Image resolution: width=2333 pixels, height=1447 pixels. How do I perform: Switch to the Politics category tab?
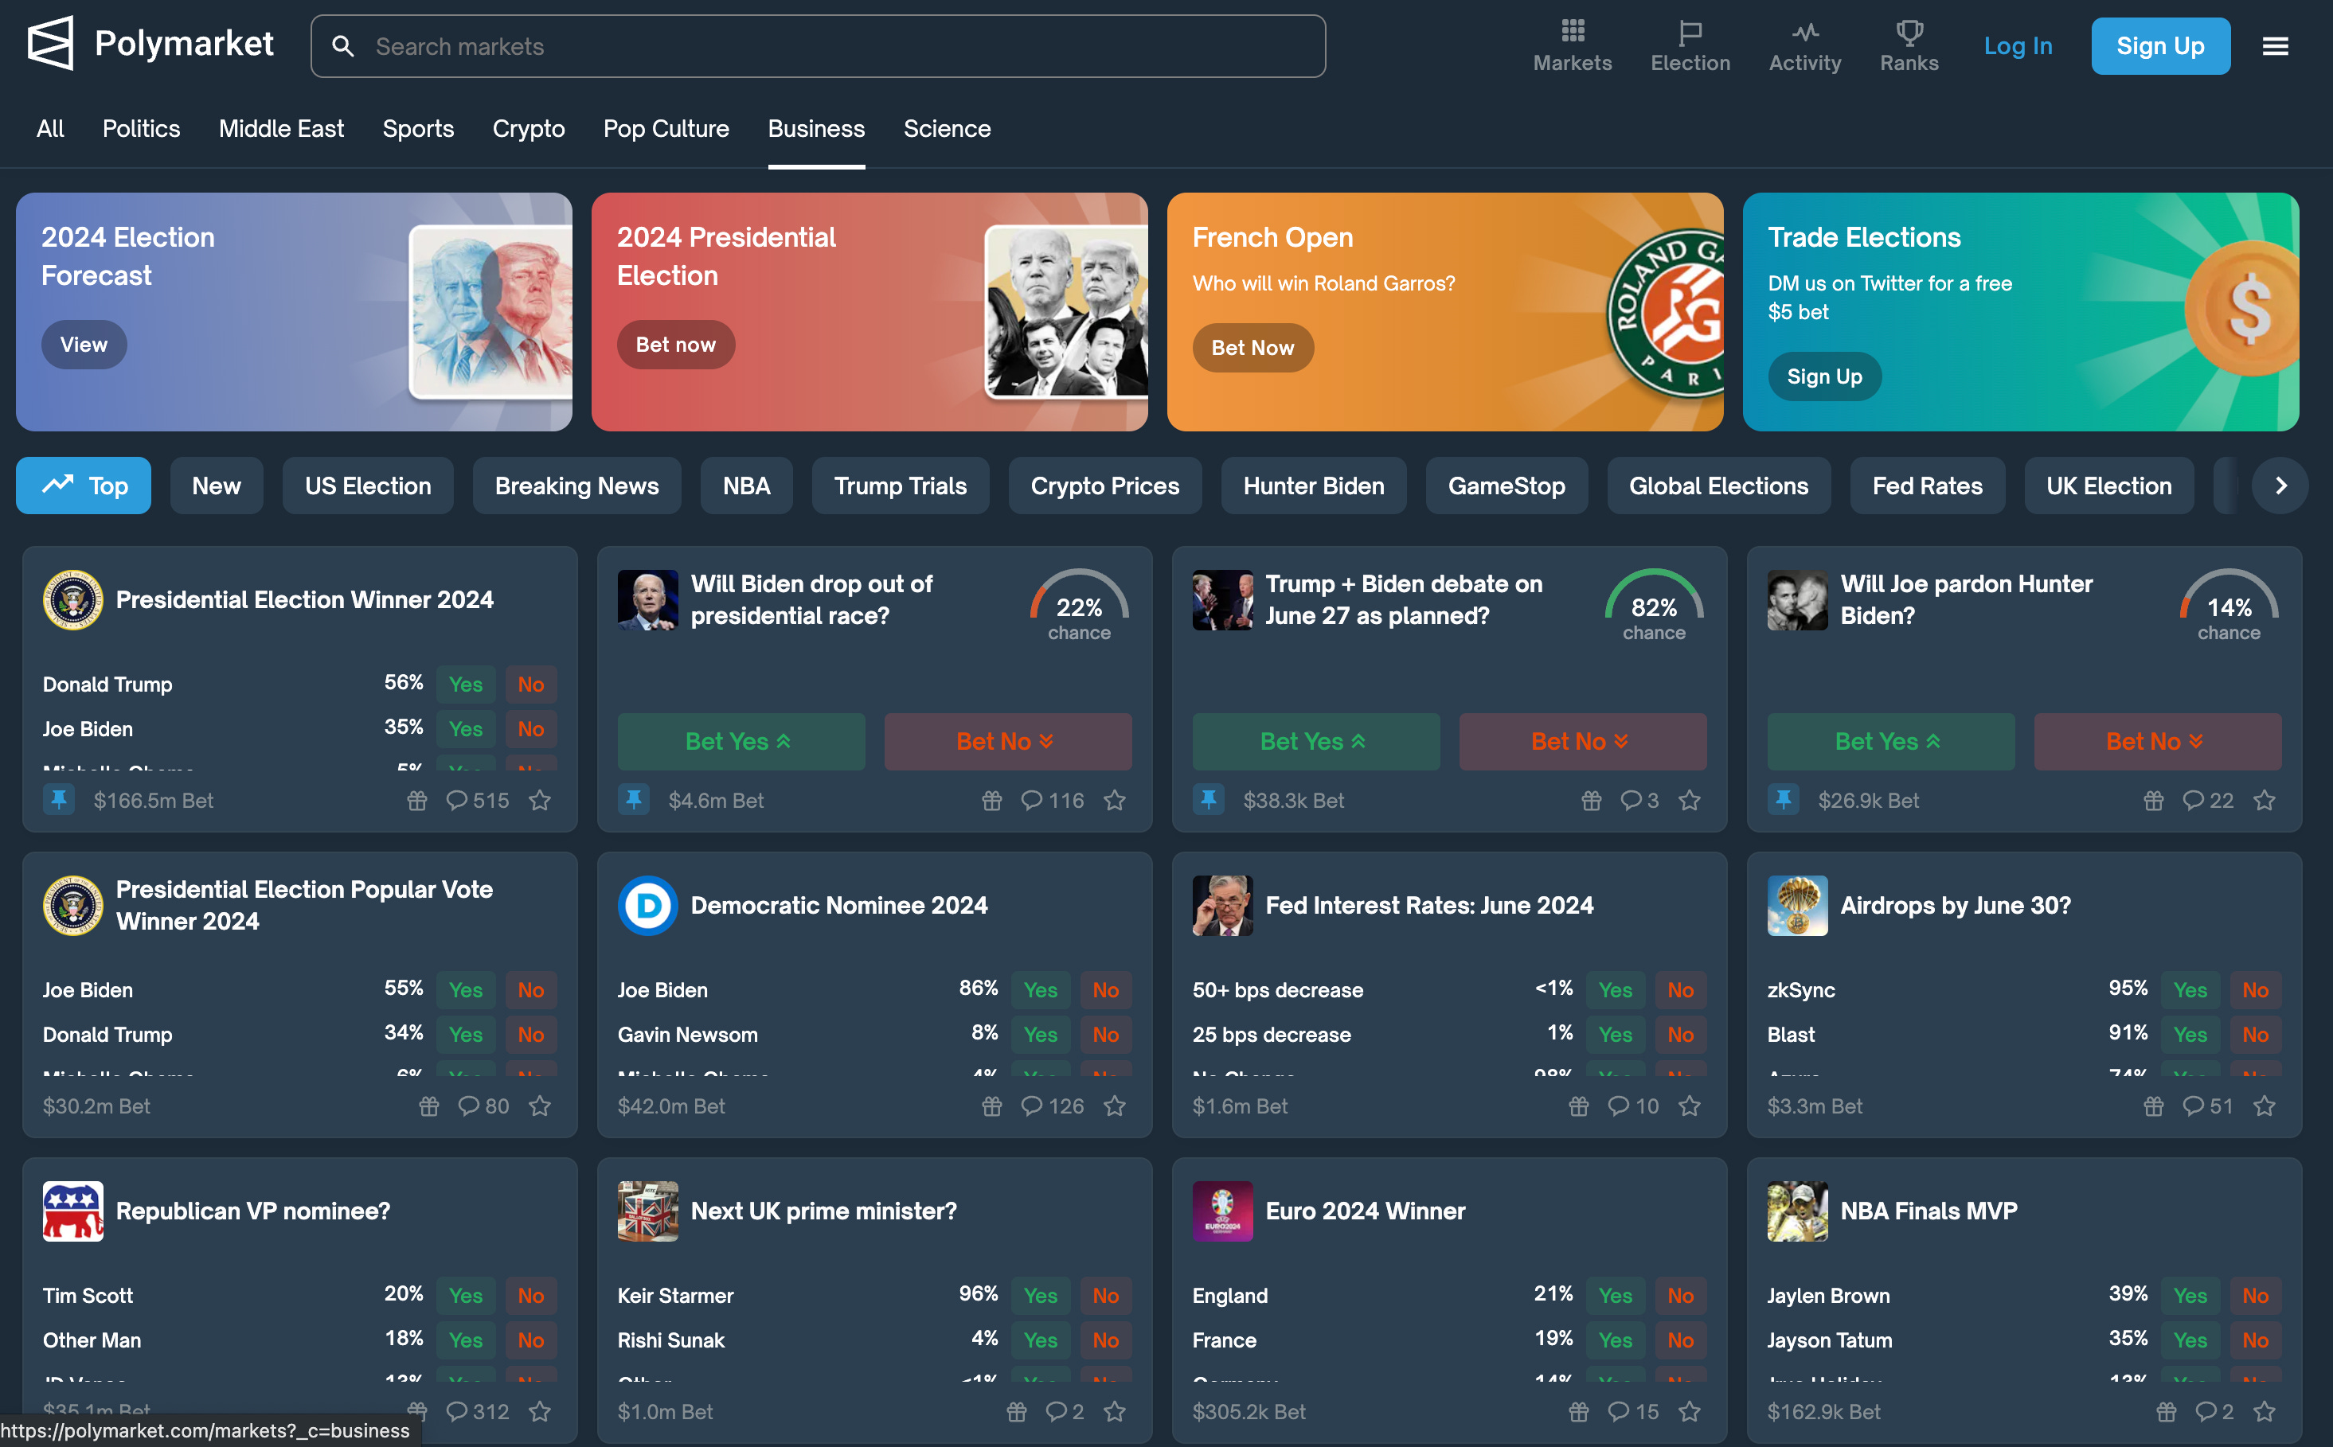pos(142,128)
